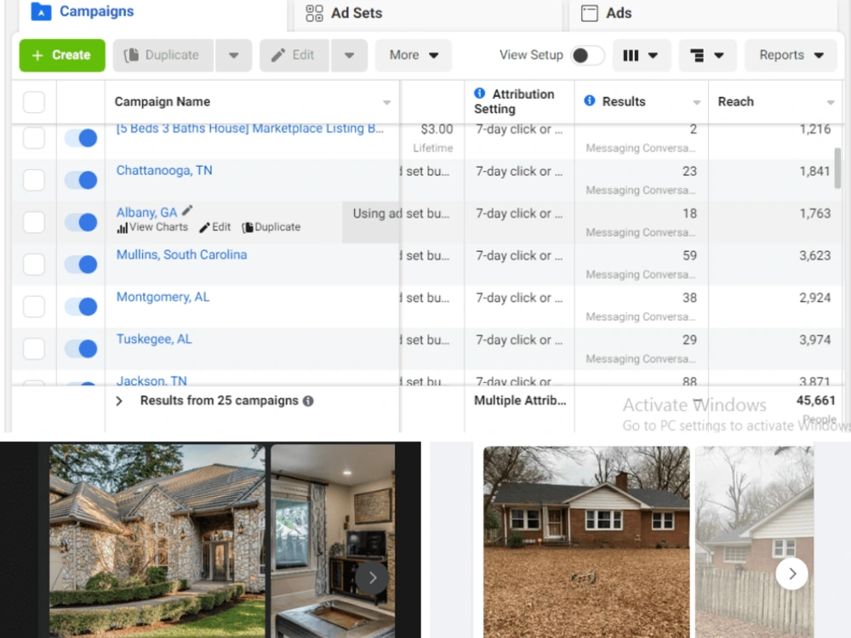The image size is (851, 638).
Task: Click View Charts under Albany, GA
Action: point(152,227)
